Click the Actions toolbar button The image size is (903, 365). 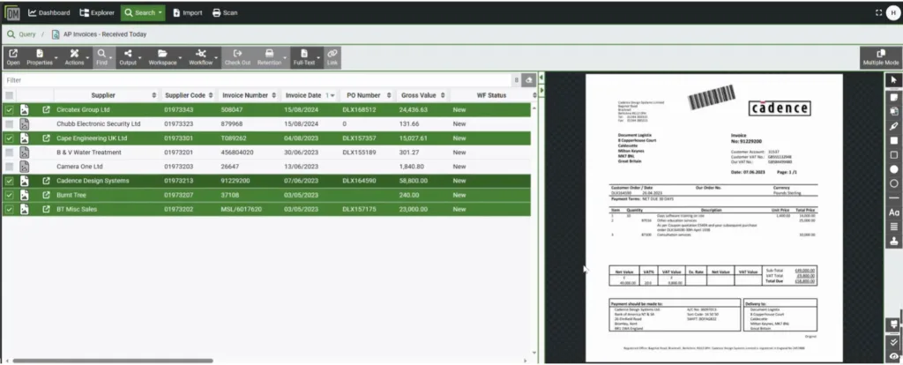coord(74,57)
